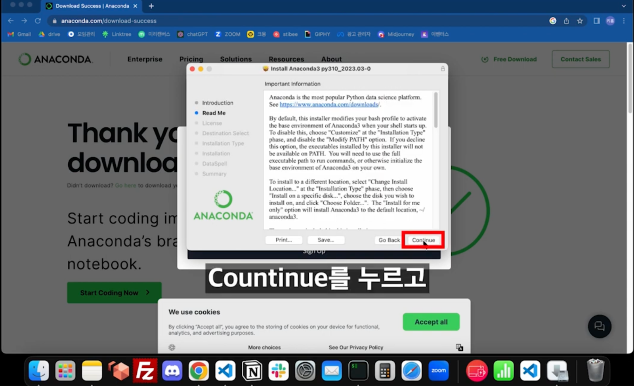Bookmark this page with the star icon
The image size is (634, 386).
(580, 21)
